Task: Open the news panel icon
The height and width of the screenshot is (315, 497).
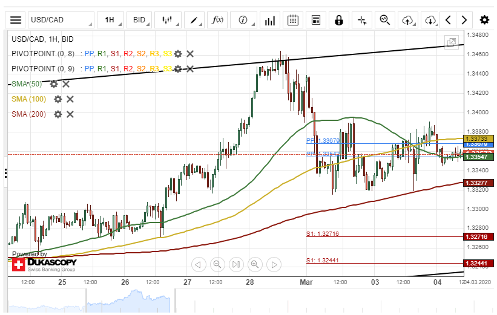Action: (x=316, y=21)
